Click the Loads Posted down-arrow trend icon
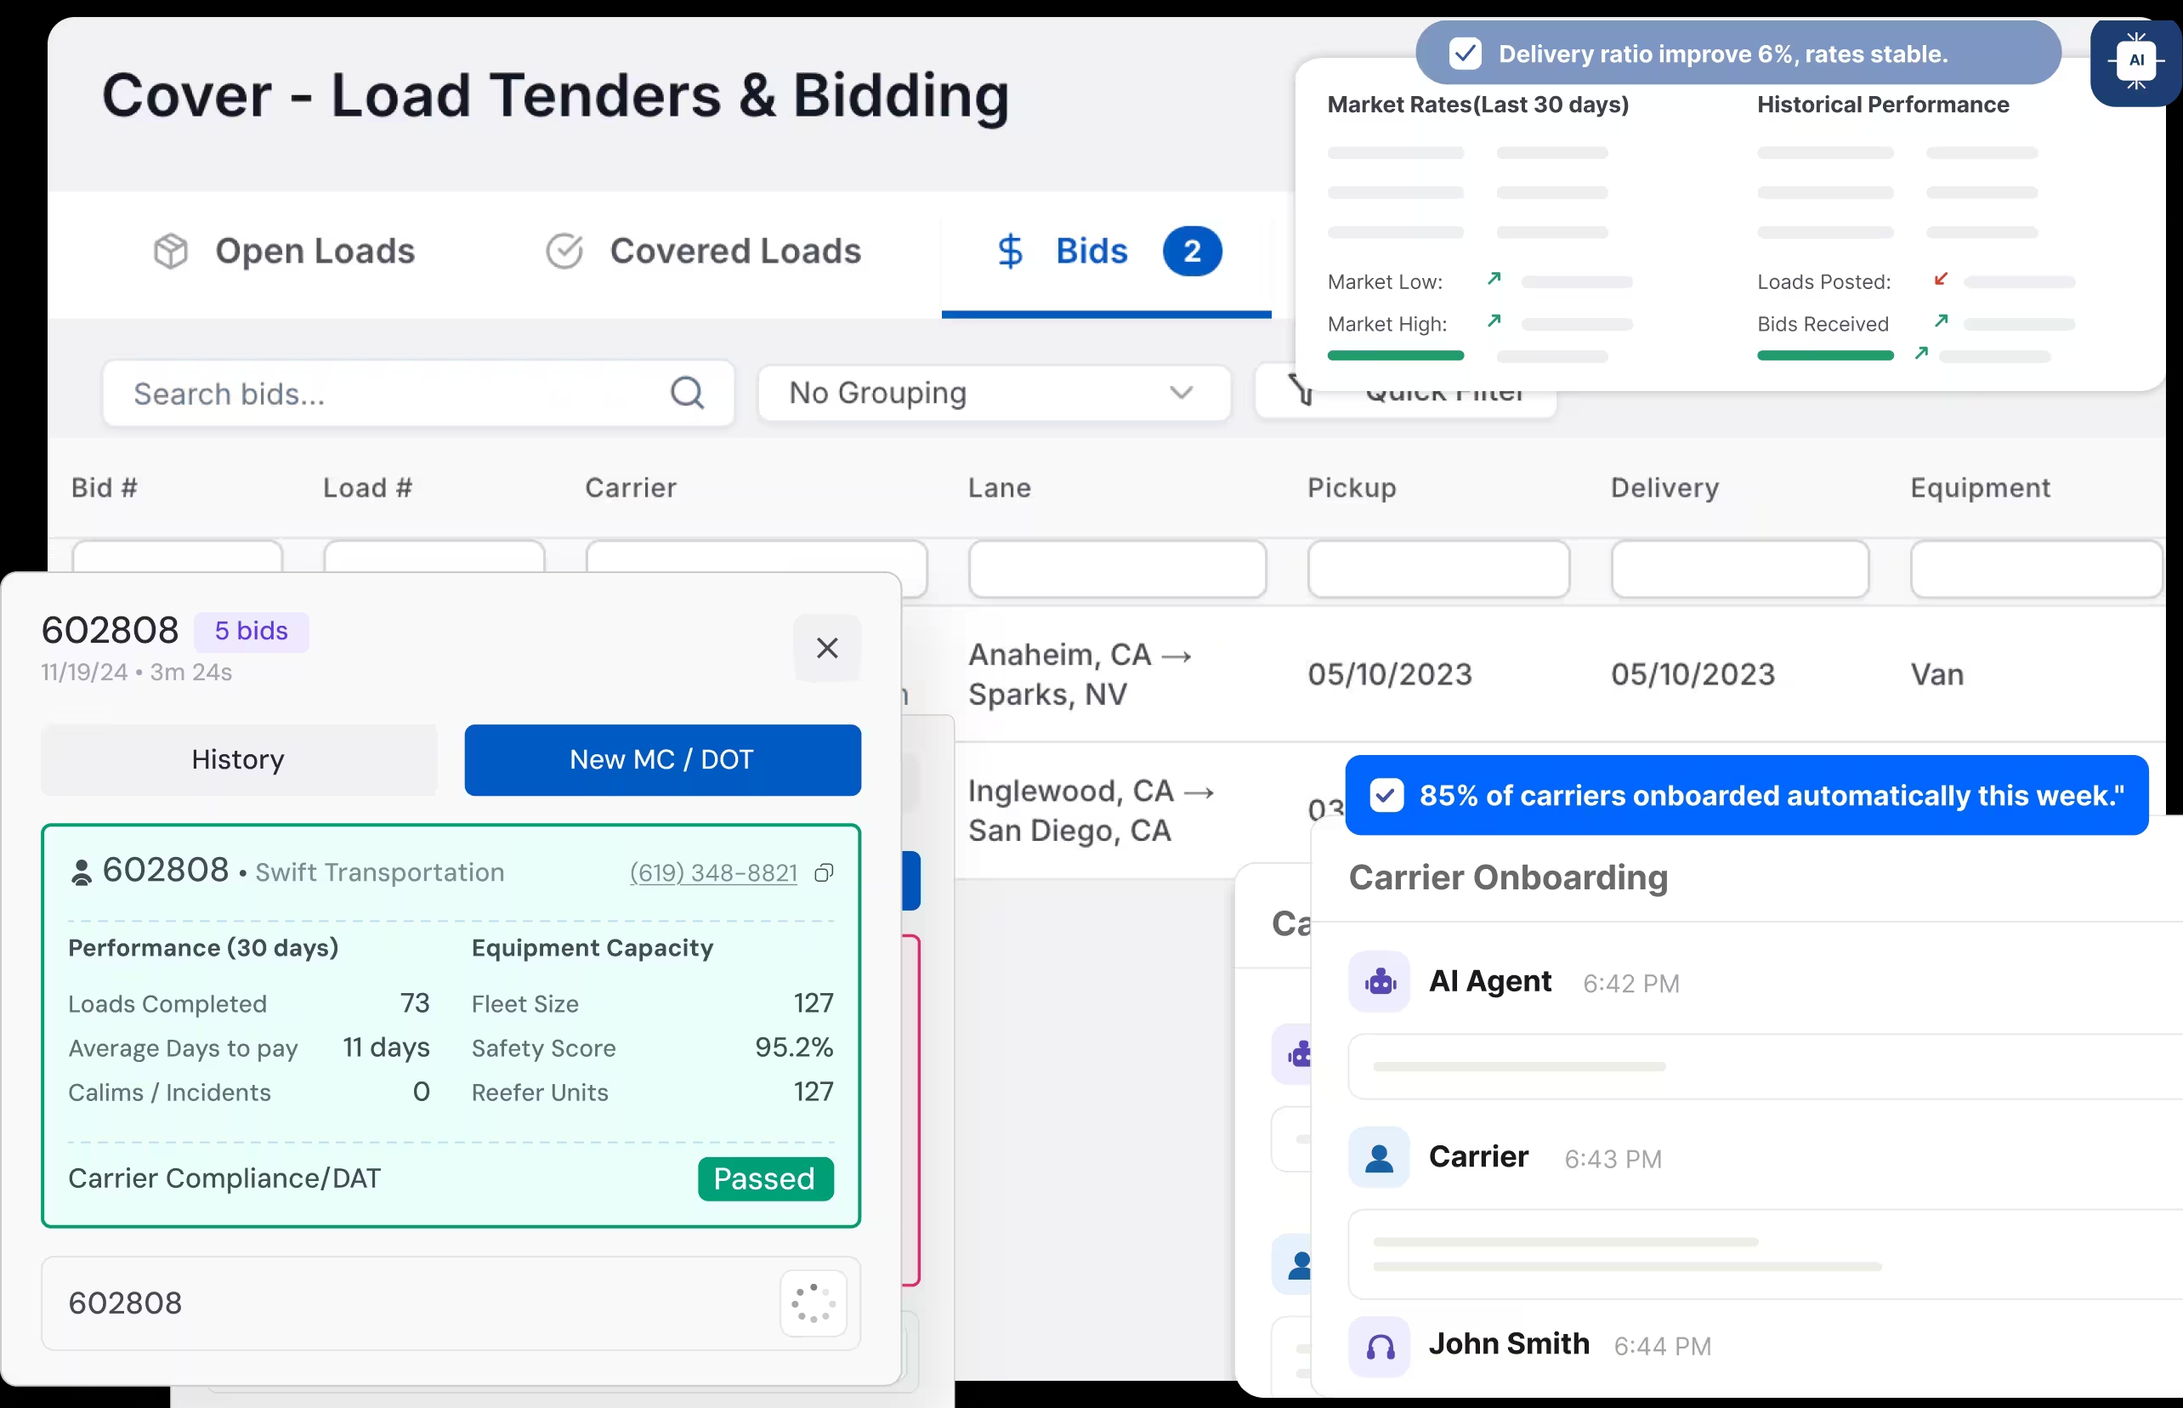The image size is (2183, 1408). pyautogui.click(x=1941, y=278)
